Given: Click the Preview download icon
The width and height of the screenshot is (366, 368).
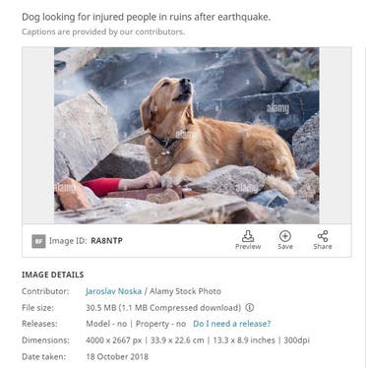Looking at the screenshot, I should 248,236.
